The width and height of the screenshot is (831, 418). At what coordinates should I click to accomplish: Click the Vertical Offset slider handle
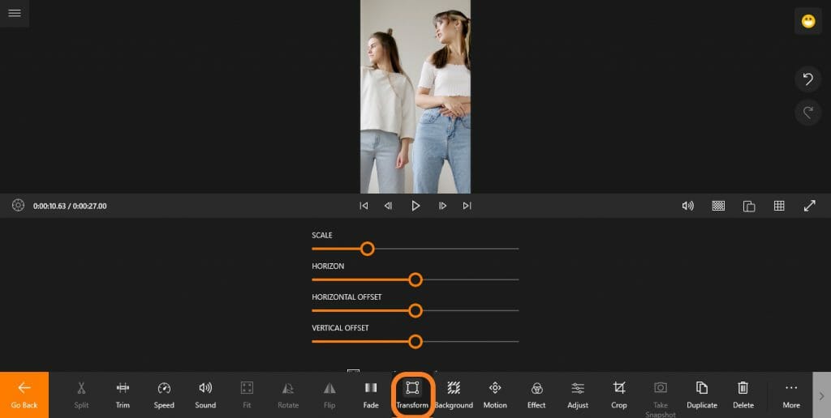[415, 341]
